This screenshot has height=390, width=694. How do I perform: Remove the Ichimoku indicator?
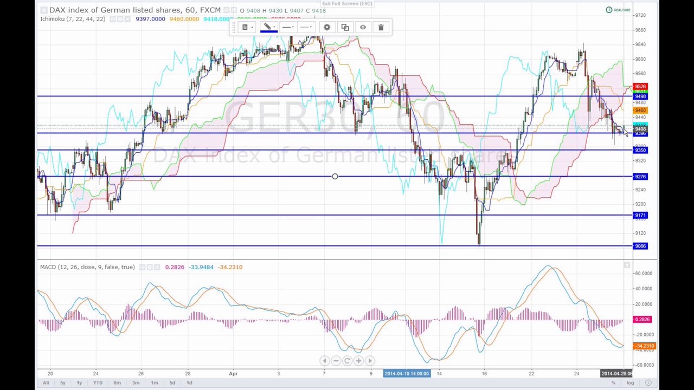coord(128,19)
